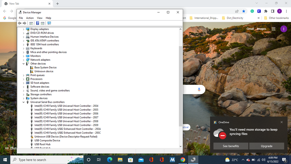Screen dimensions: 291x164
Task: Open Microsoft Edge from the taskbar
Action: pyautogui.click(x=110, y=160)
